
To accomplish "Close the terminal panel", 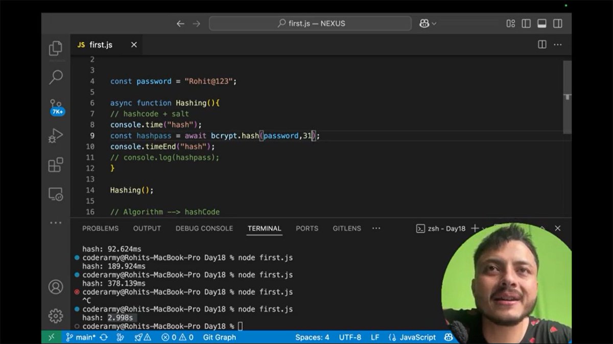I will pos(558,228).
